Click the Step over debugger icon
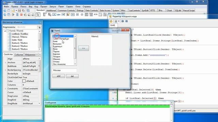 click(29, 15)
